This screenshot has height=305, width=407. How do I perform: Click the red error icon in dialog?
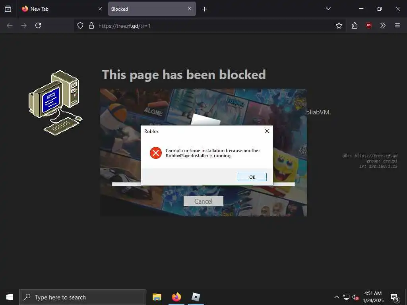156,153
